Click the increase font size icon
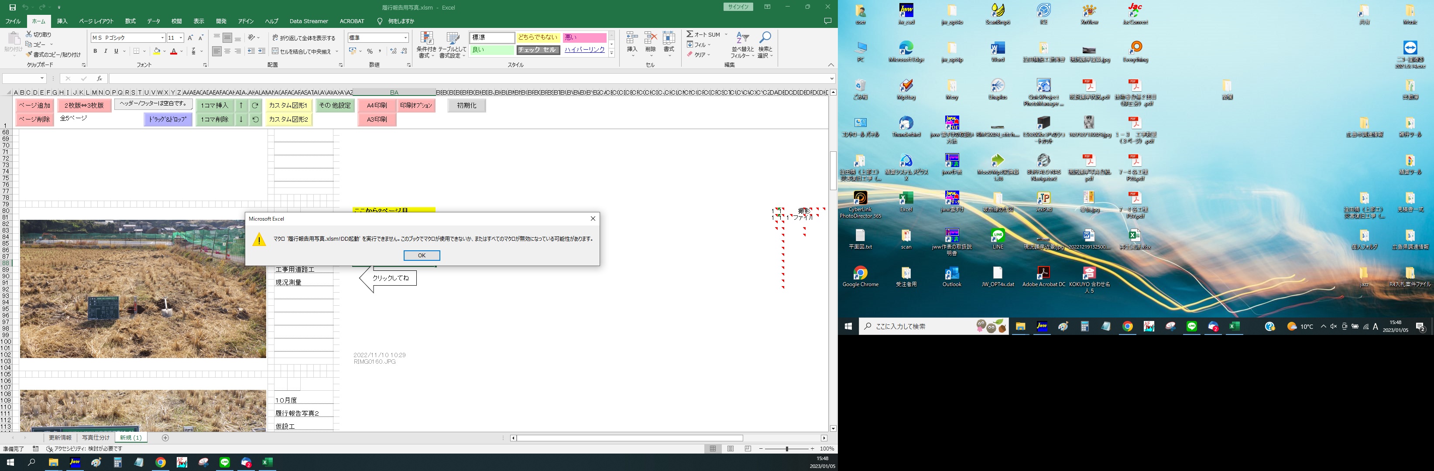Image resolution: width=1434 pixels, height=471 pixels. click(x=190, y=38)
